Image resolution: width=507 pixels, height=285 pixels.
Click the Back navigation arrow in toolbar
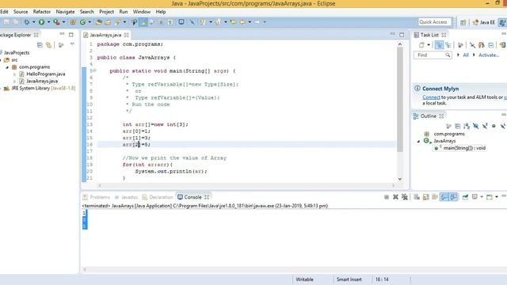click(242, 22)
